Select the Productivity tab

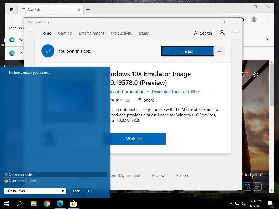click(122, 33)
